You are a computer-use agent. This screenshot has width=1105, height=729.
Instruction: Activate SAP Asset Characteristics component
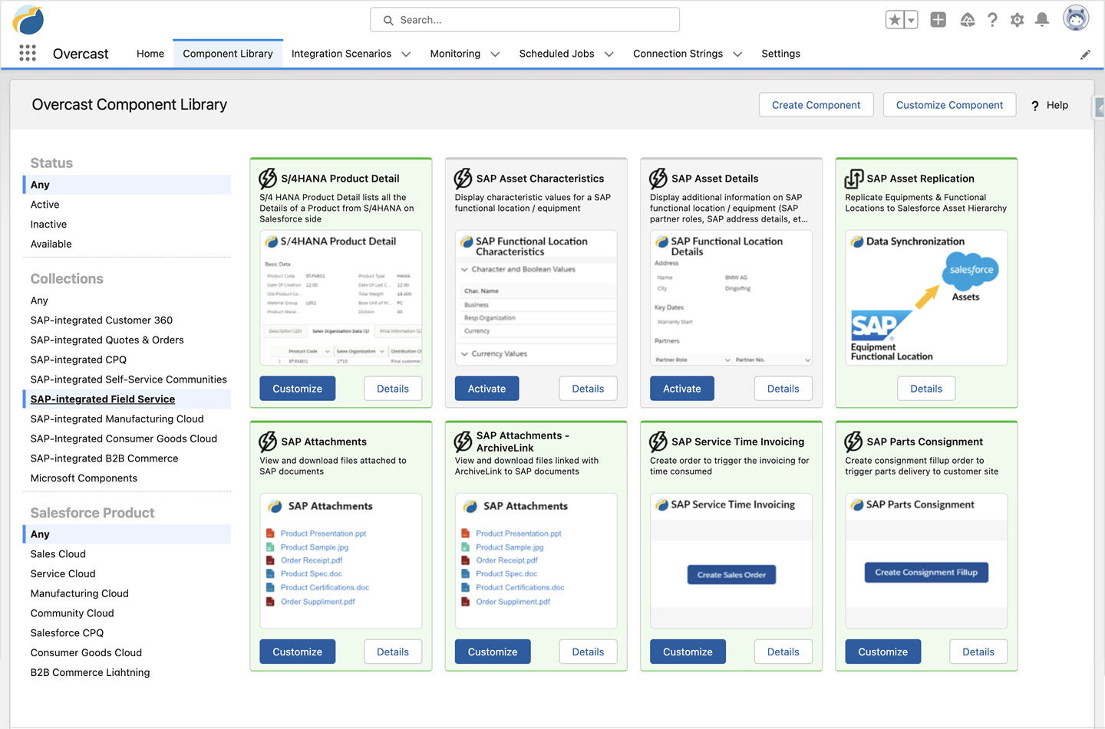[487, 389]
